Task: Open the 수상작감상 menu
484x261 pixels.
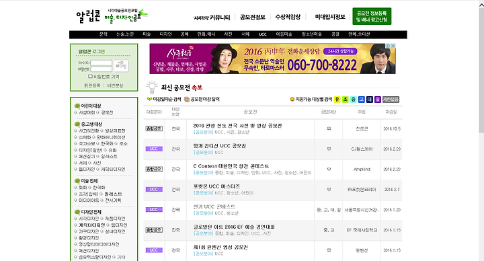Action: pos(288,17)
